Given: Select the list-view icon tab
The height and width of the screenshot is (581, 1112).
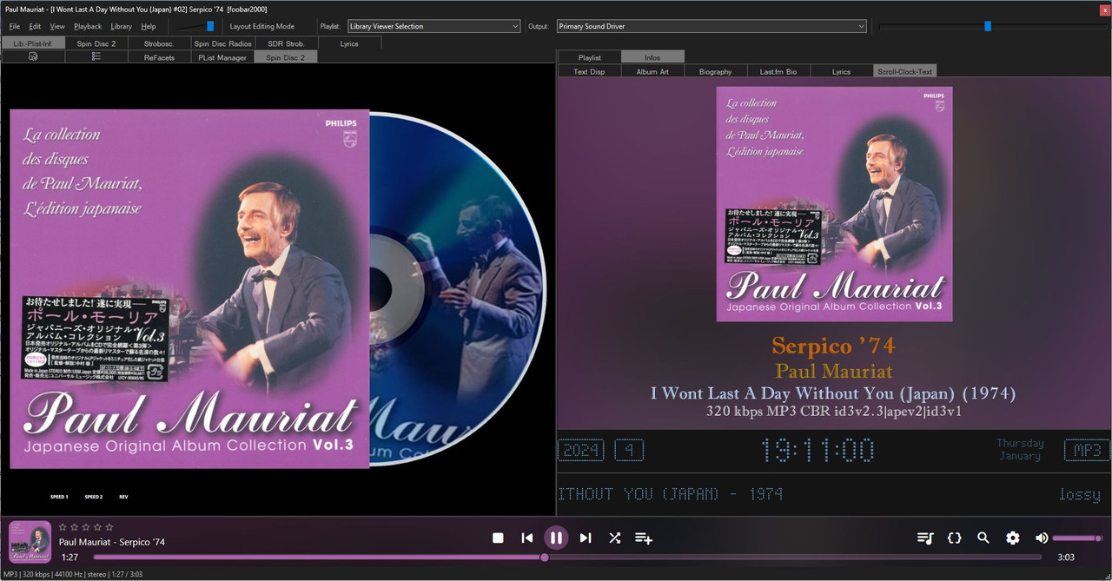Looking at the screenshot, I should (x=96, y=56).
